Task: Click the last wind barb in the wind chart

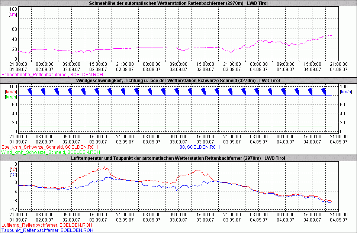Action: coord(324,91)
